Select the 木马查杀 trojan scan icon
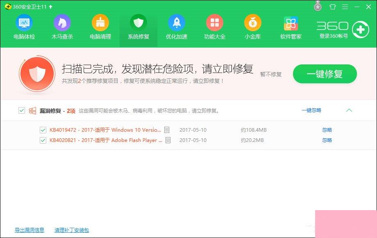 [x=62, y=23]
